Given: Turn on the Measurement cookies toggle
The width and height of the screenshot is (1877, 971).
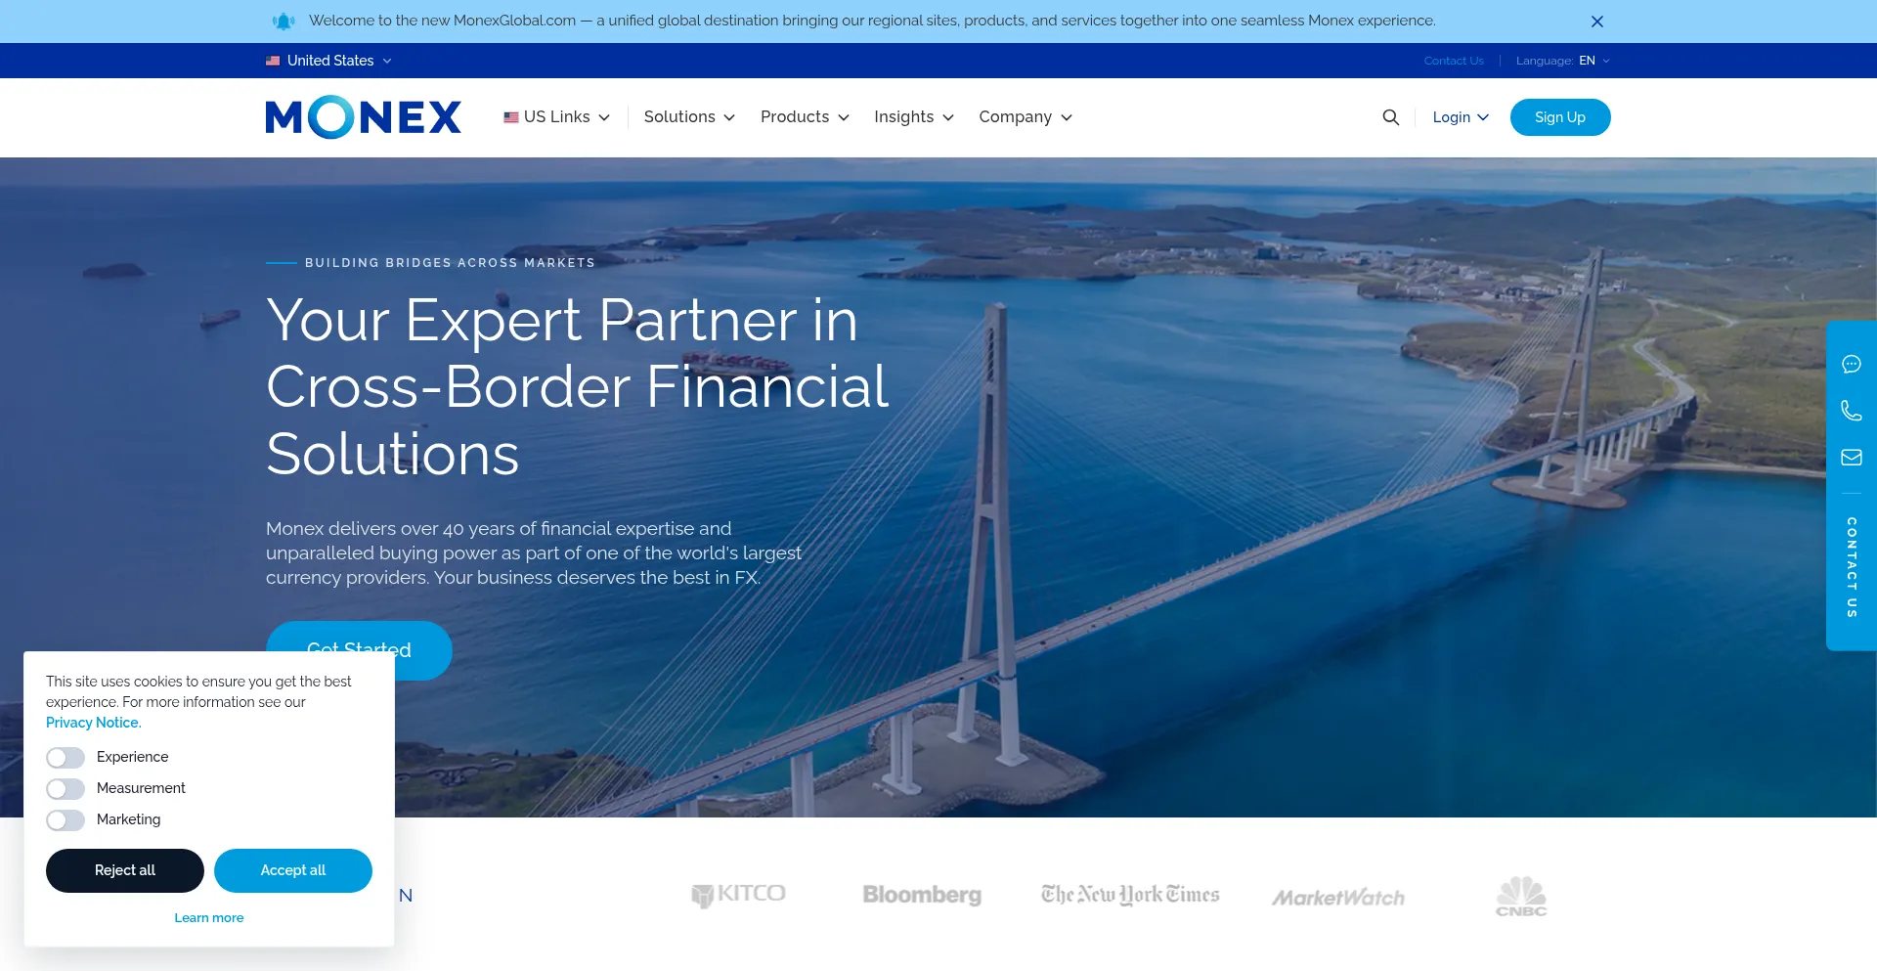Looking at the screenshot, I should point(65,789).
